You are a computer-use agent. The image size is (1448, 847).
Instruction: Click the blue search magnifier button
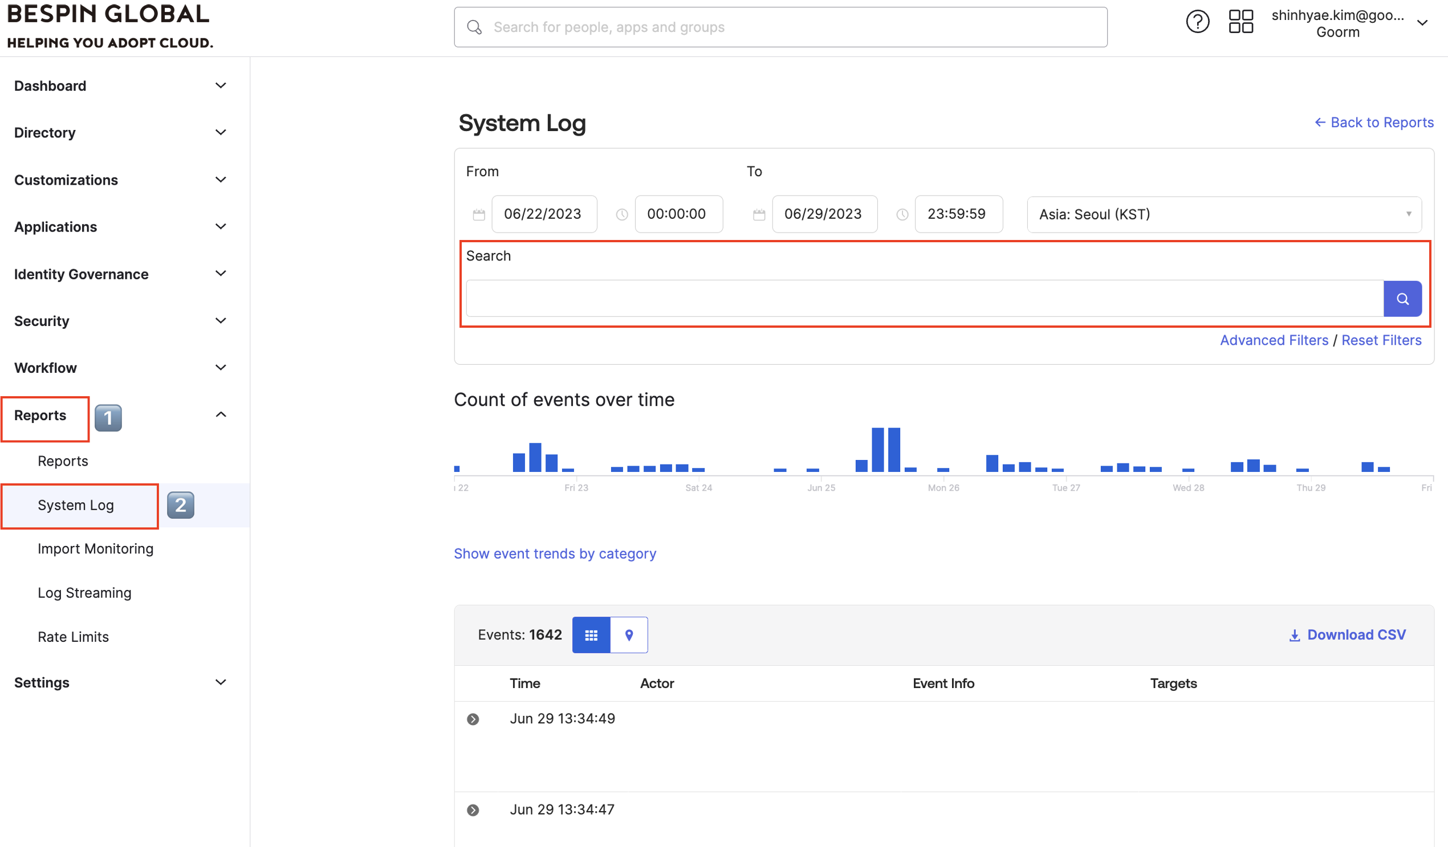(1402, 299)
